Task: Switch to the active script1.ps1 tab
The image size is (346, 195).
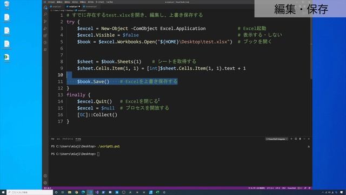Action: (x=73, y=6)
